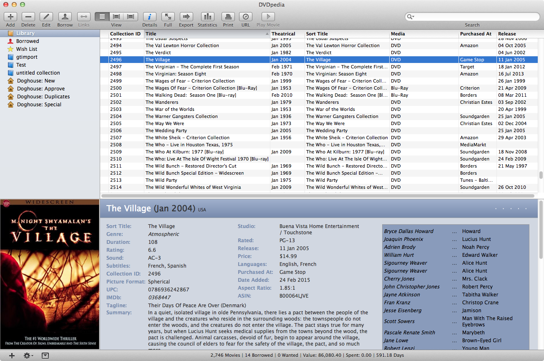Screen dimensions: 544x361
Task: Switch to the rightmost view mode
Action: coord(131,17)
